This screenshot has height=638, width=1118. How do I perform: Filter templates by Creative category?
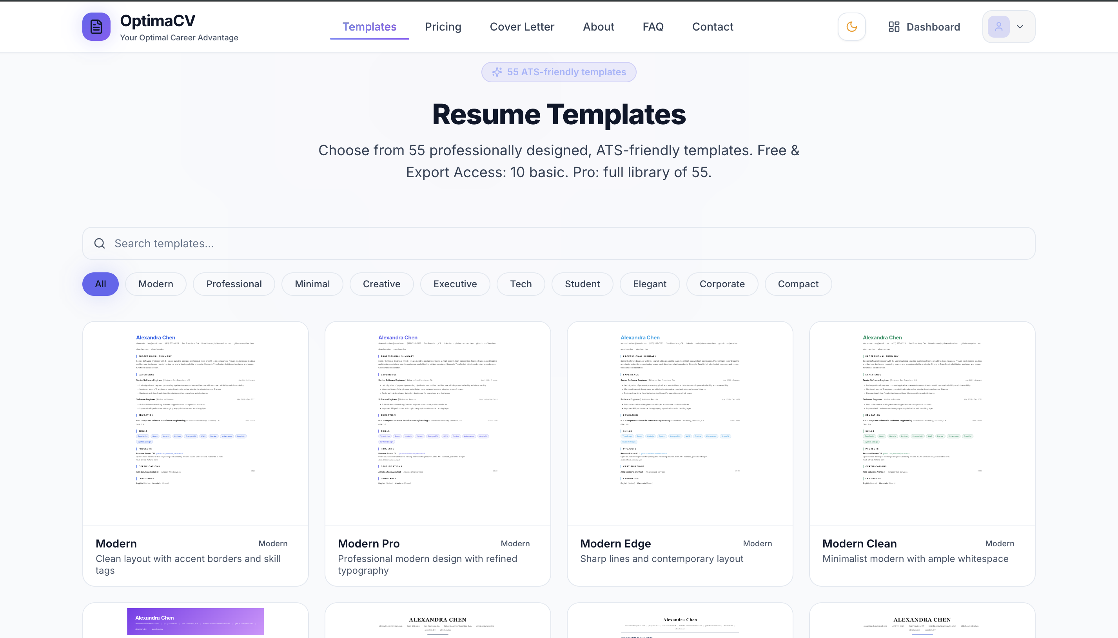coord(381,284)
